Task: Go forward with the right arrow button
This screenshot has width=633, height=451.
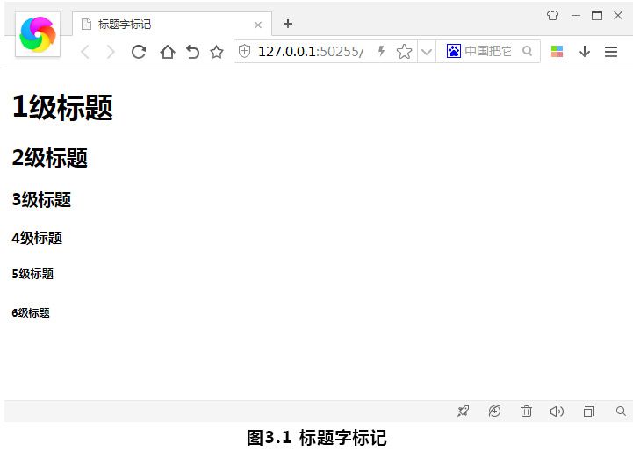Action: pos(111,52)
